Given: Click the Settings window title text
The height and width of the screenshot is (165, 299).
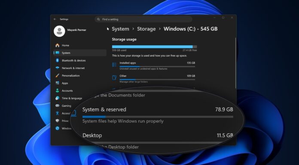Looking at the screenshot, I should click(x=64, y=19).
